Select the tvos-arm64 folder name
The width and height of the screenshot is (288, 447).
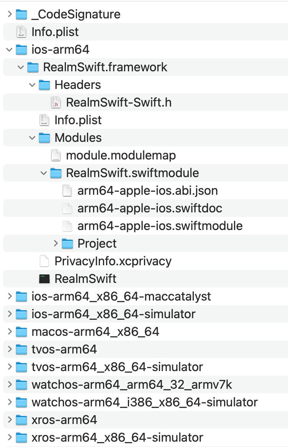click(64, 350)
